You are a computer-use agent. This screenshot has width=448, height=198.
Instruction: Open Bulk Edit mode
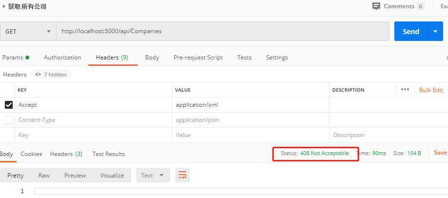(x=431, y=90)
